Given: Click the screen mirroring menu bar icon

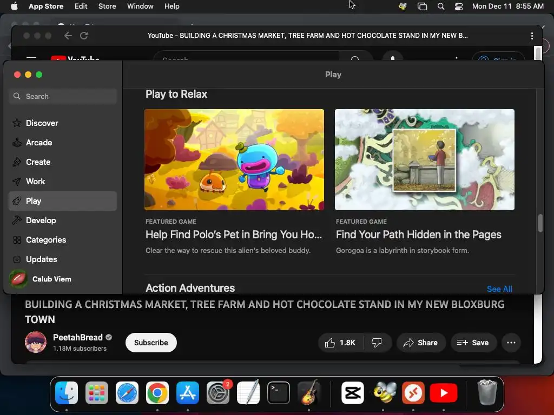Looking at the screenshot, I should pyautogui.click(x=422, y=6).
